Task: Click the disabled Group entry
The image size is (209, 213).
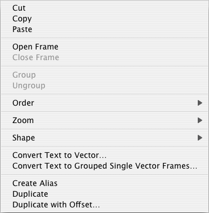Action: pyautogui.click(x=104, y=75)
